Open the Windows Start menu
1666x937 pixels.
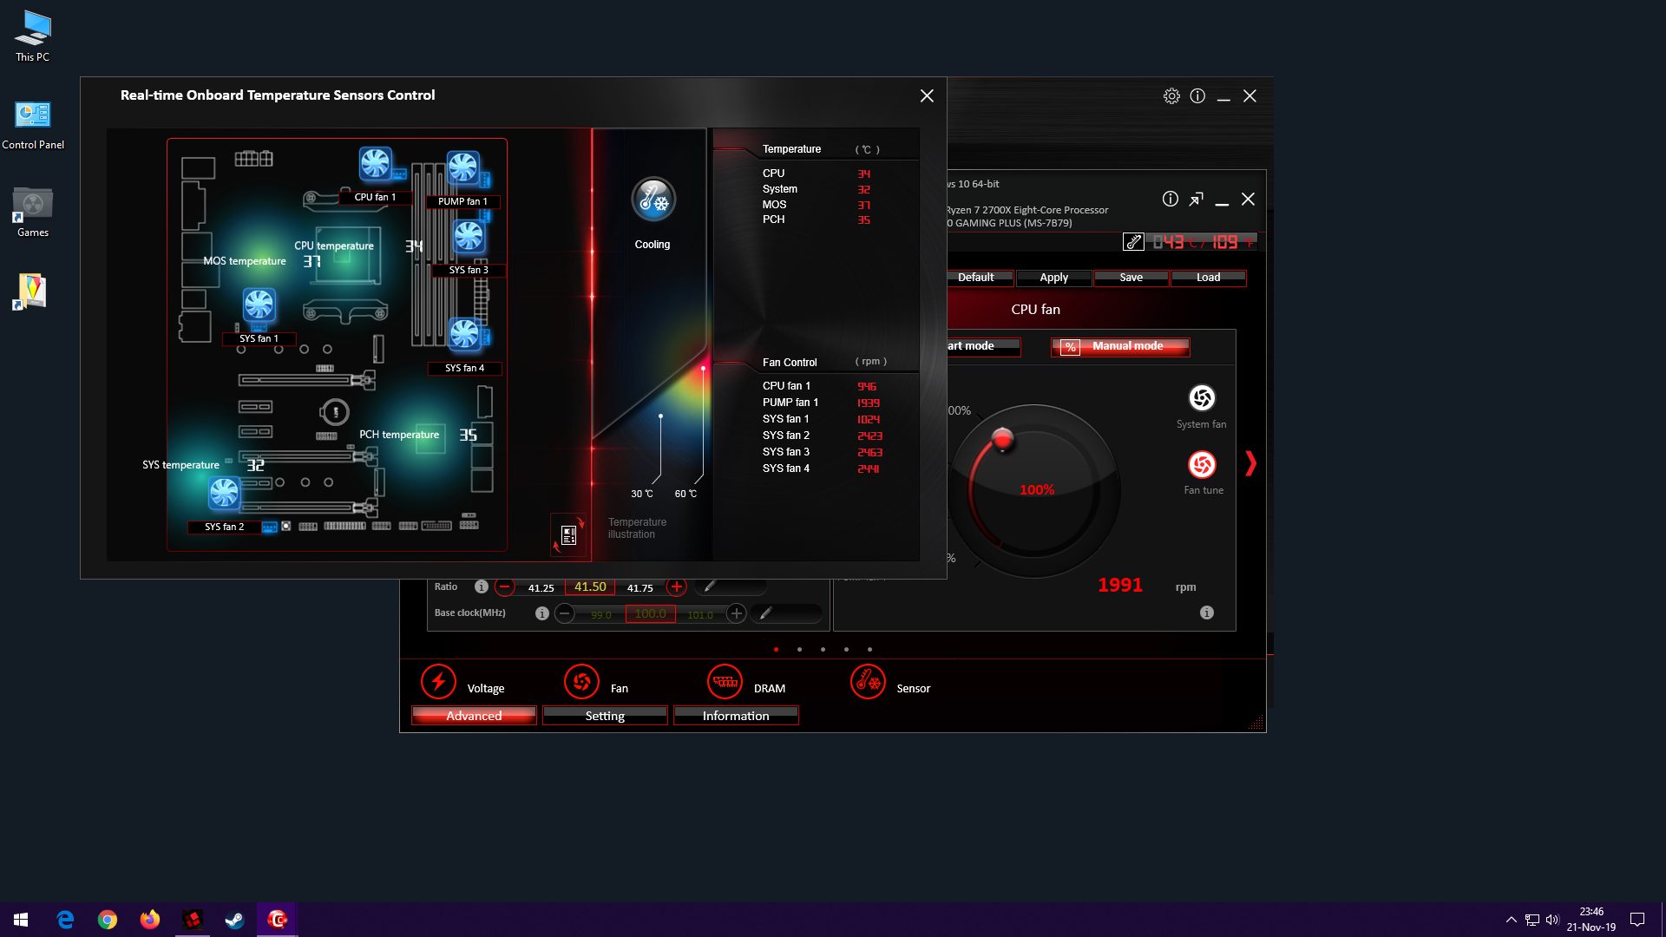[x=21, y=920]
